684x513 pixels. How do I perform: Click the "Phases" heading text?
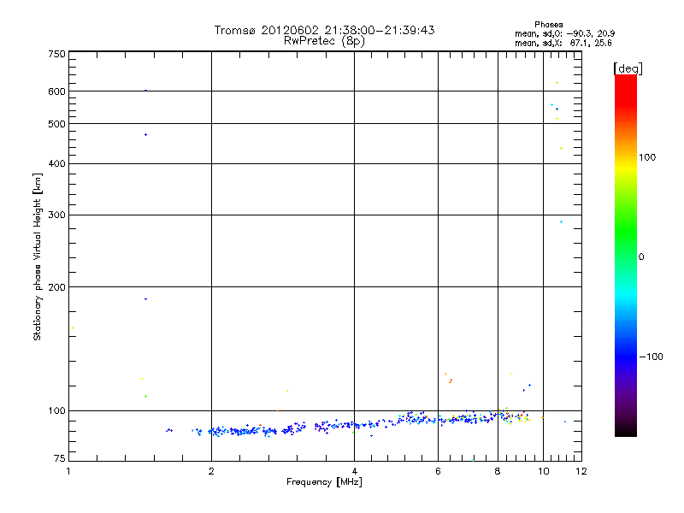point(548,25)
